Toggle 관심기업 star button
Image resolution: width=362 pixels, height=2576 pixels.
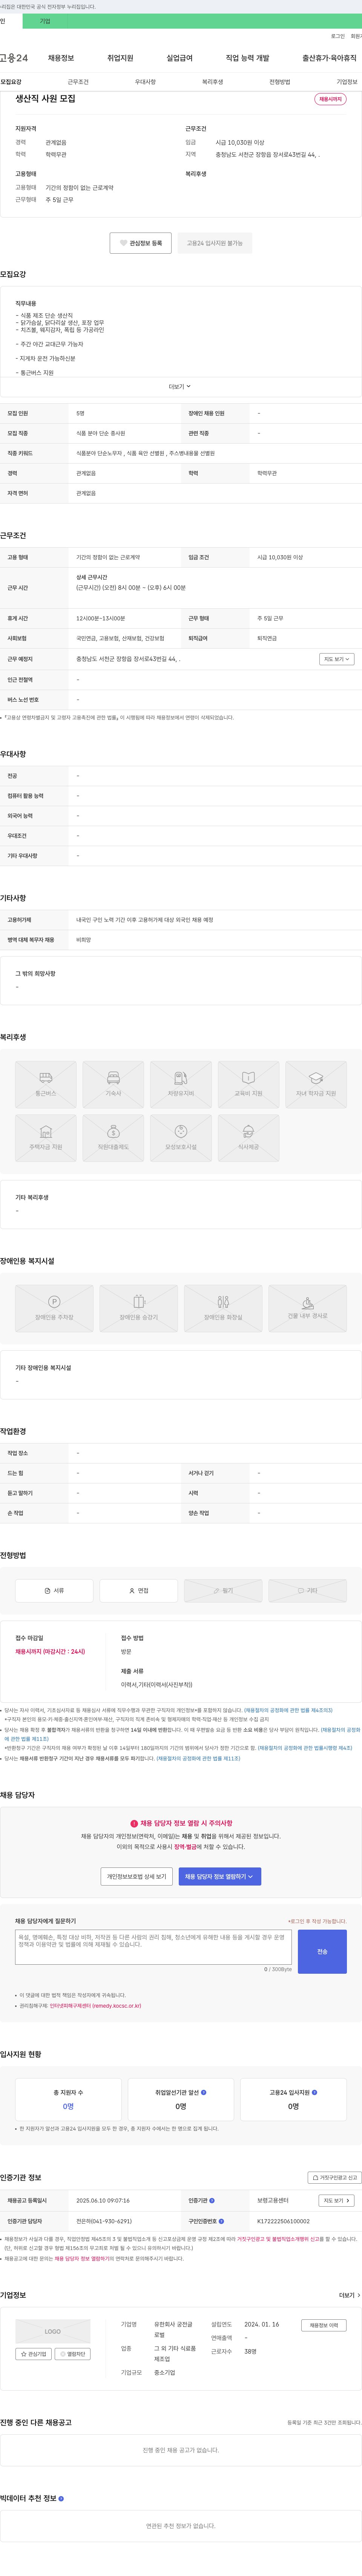[33, 2354]
